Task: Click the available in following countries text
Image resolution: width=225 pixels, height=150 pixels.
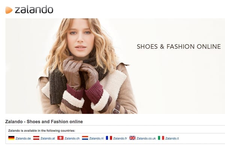Action: point(42,130)
